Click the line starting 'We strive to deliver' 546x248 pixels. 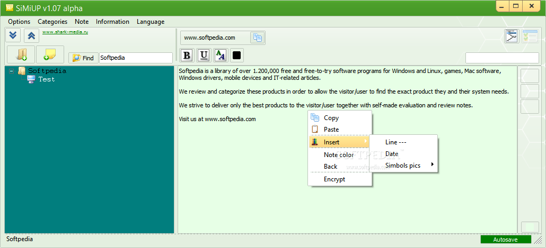(325, 105)
